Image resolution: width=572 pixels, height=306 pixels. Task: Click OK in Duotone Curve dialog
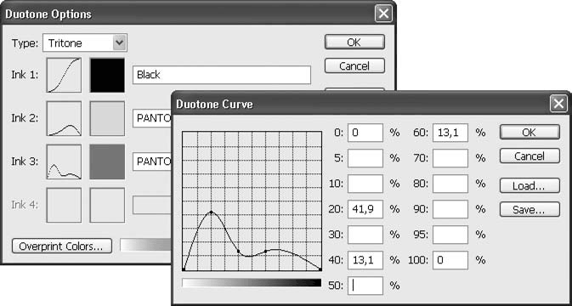pyautogui.click(x=530, y=132)
